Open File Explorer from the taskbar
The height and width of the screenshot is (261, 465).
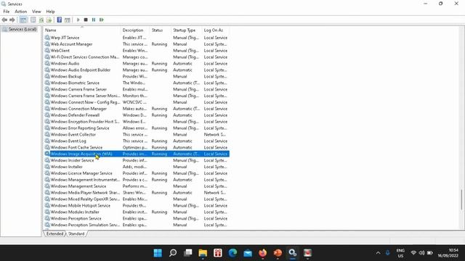[x=203, y=253]
